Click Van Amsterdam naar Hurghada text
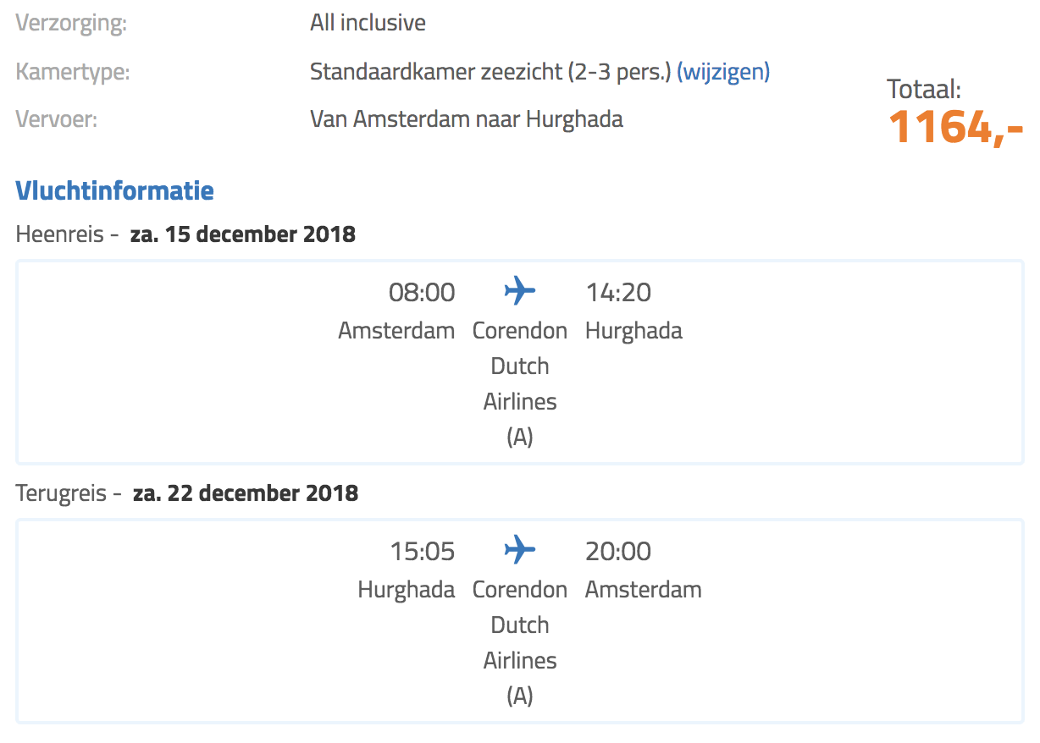The image size is (1040, 743). [467, 119]
